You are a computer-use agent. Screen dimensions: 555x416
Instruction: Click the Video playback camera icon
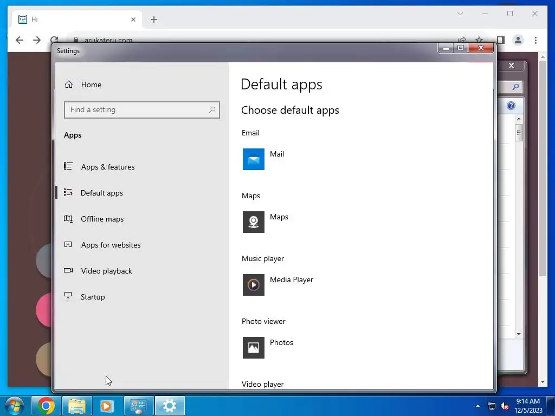68,270
